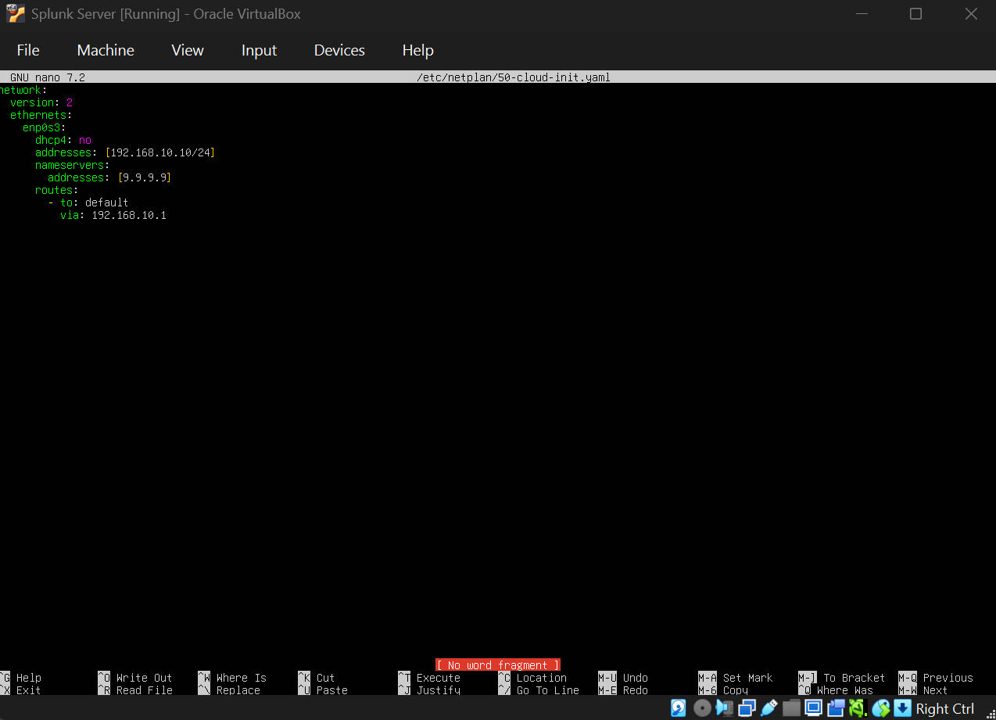Open the View menu
The height and width of the screenshot is (720, 996).
coord(187,50)
